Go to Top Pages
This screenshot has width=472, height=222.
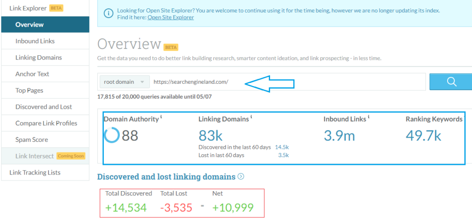45,90
